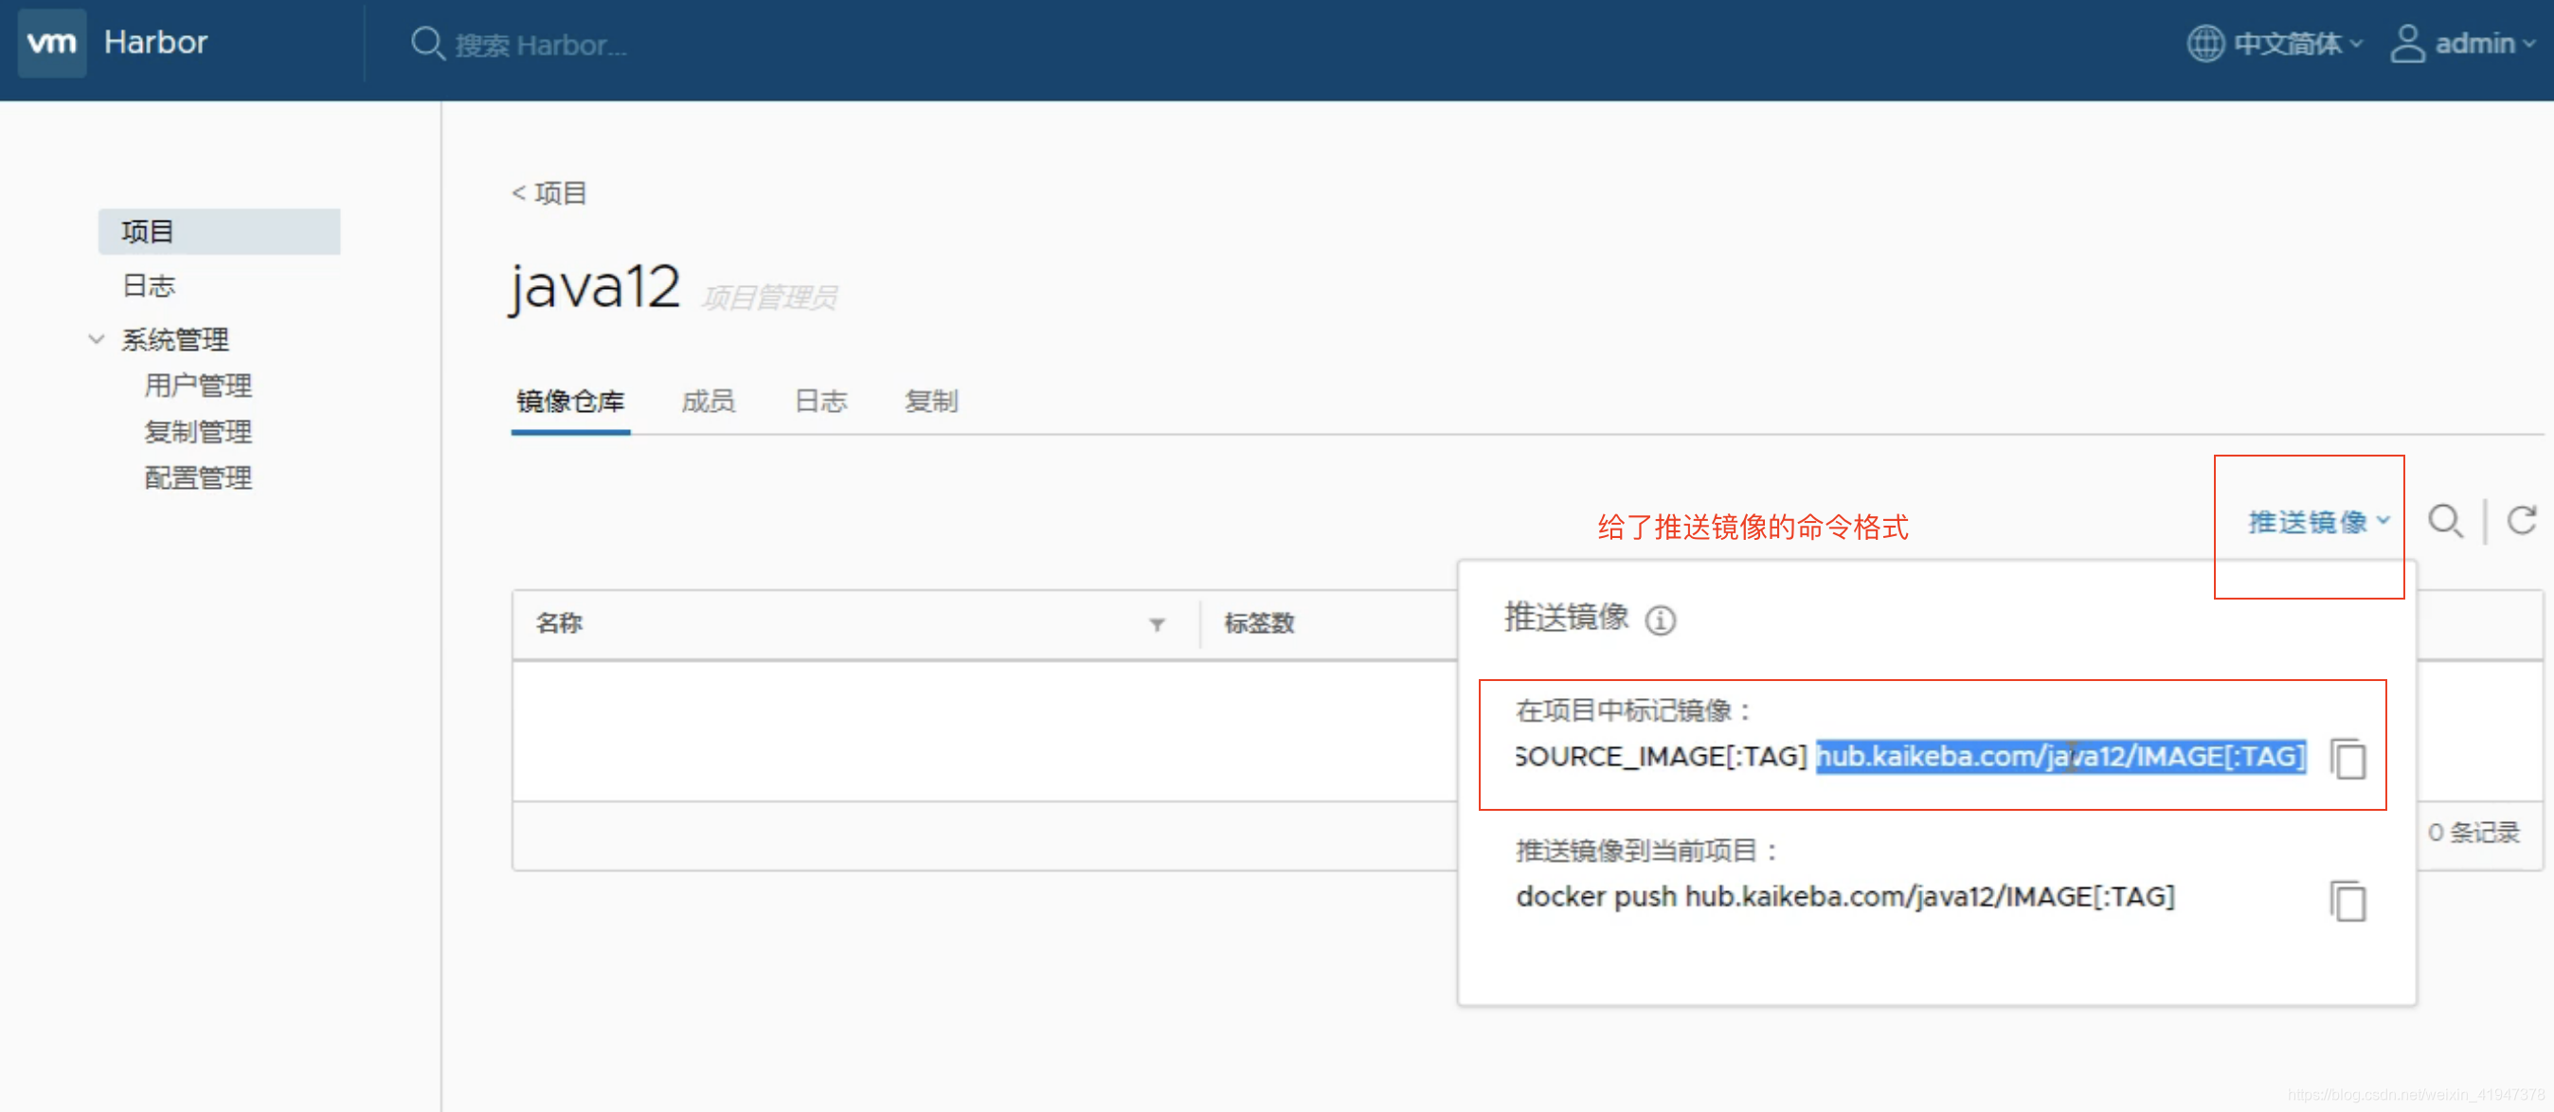The width and height of the screenshot is (2554, 1112).
Task: Open repository search magnifier icon
Action: coord(2445,521)
